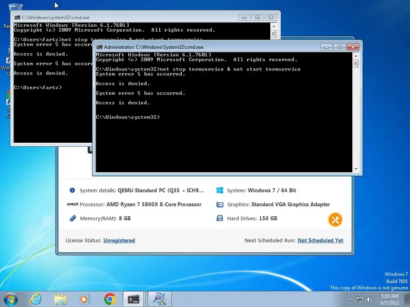This screenshot has height=307, width=410.
Task: Open Windows Media Player taskbar icon
Action: [85, 299]
